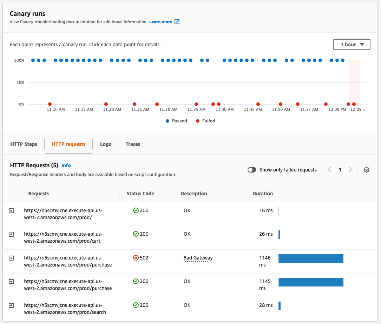Click the external link icon after Learn more
The width and height of the screenshot is (381, 324).
click(x=177, y=21)
